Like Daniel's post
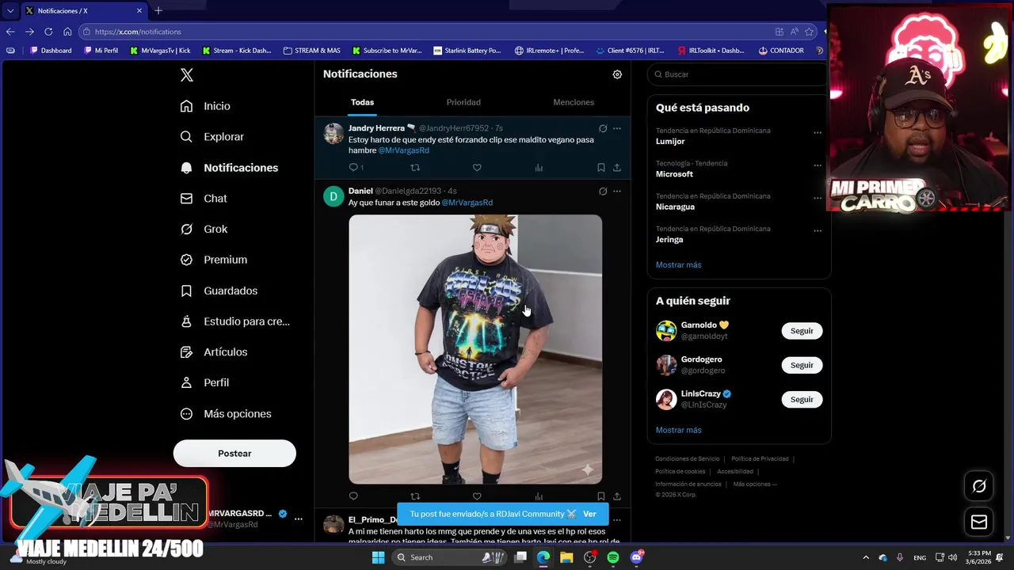Image resolution: width=1014 pixels, height=570 pixels. tap(477, 496)
